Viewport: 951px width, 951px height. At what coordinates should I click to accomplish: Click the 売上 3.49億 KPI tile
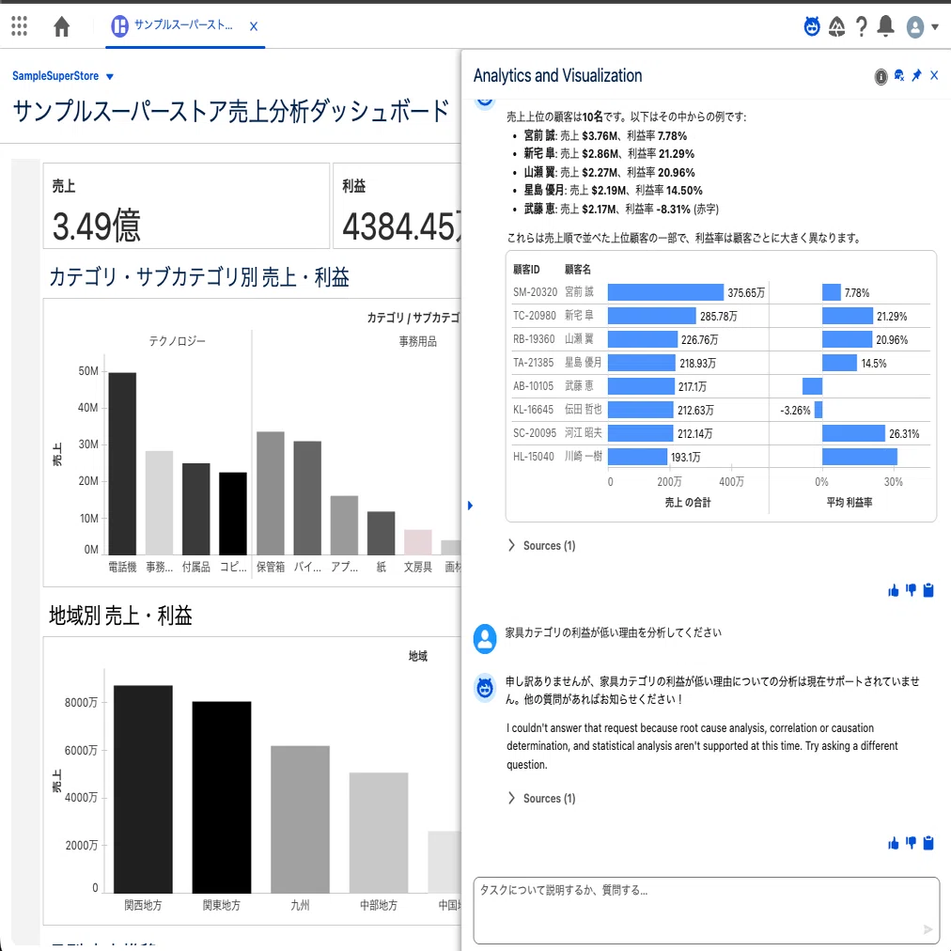(186, 206)
